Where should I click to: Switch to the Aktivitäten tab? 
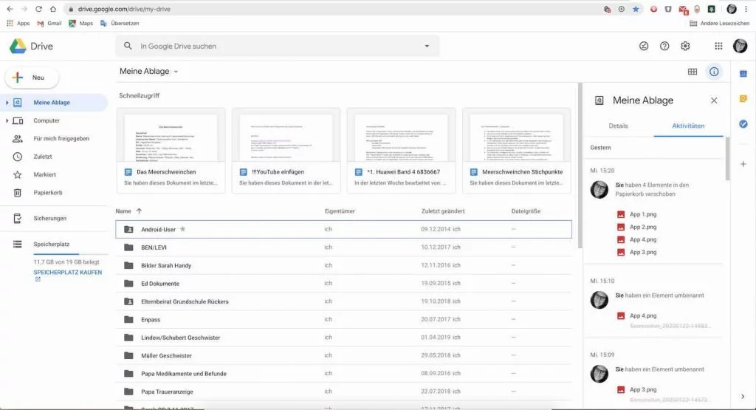pos(688,126)
